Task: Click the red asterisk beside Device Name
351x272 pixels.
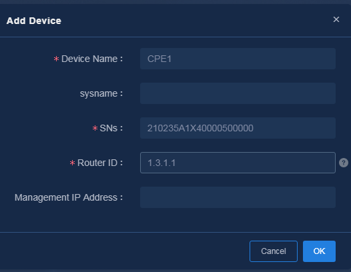Action: [x=56, y=59]
